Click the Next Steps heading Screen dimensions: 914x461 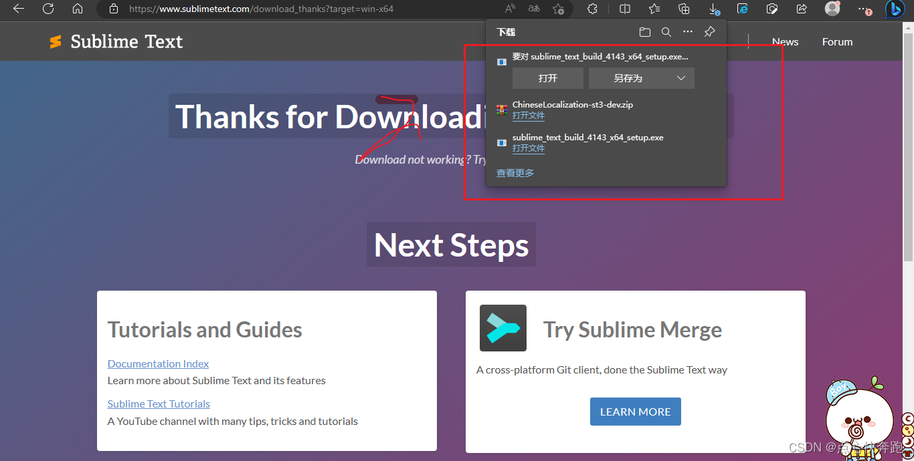click(x=452, y=245)
